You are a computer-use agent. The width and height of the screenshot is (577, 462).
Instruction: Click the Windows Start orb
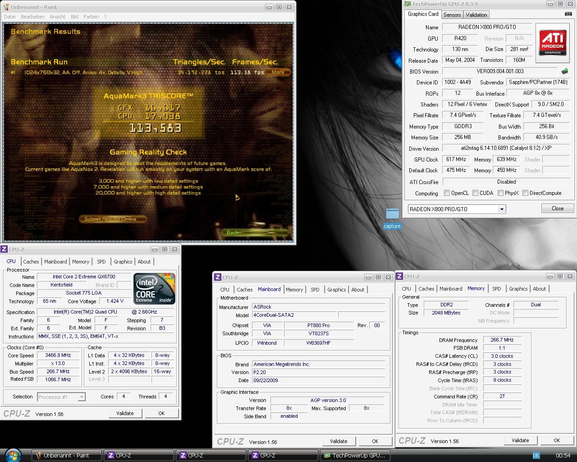pos(12,455)
